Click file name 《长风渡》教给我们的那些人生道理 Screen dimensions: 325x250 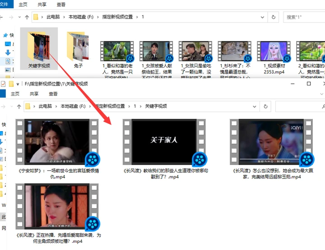coord(165,174)
